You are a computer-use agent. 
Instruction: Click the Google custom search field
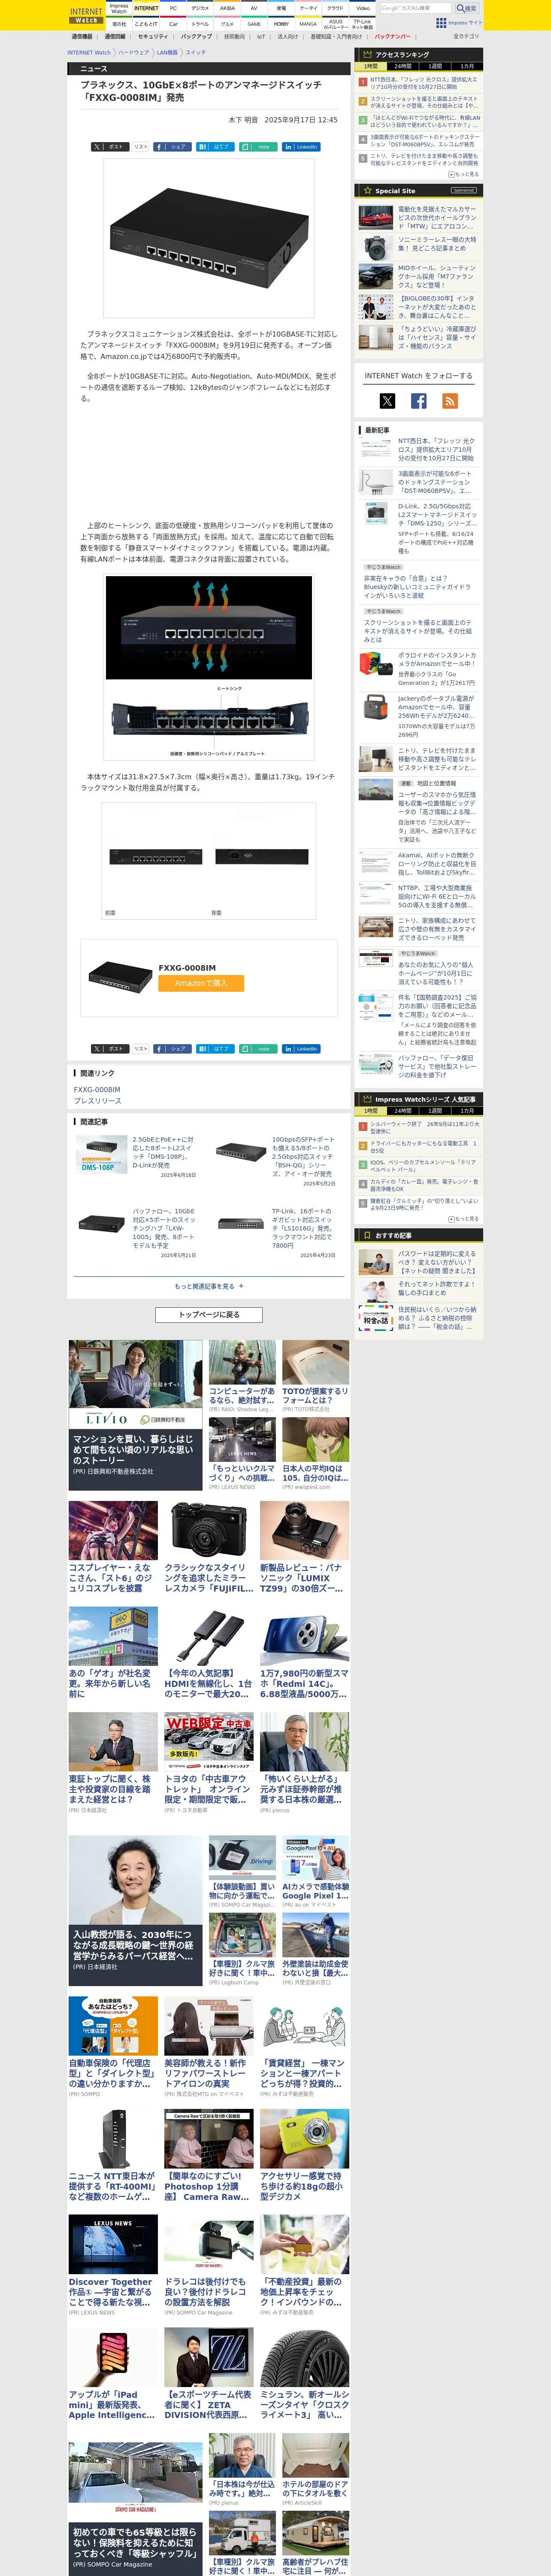coord(415,8)
